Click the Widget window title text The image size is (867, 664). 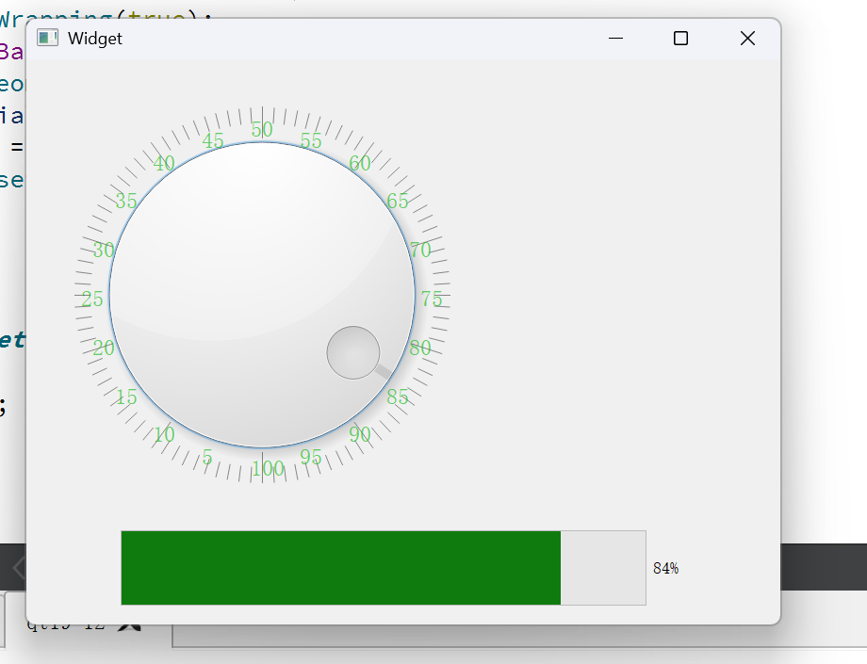click(x=94, y=39)
